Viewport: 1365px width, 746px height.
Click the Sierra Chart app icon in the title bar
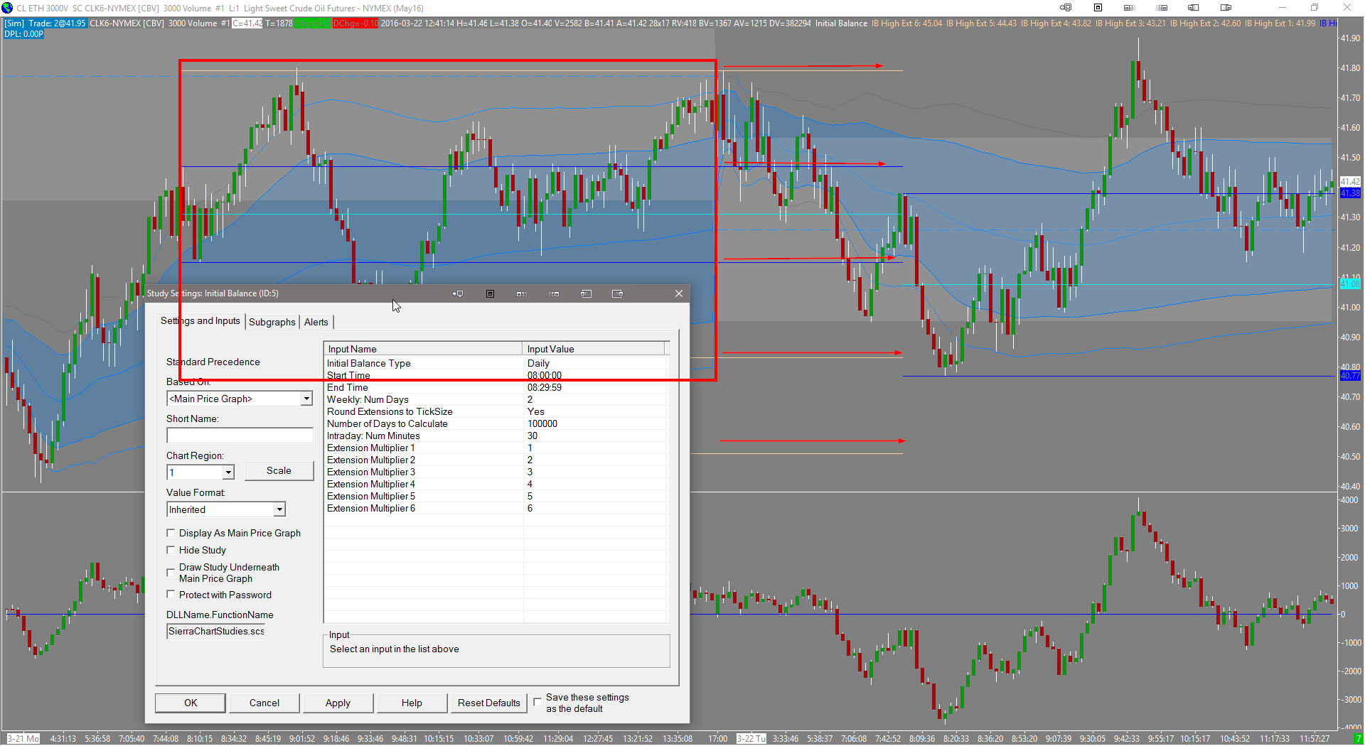pos(7,8)
